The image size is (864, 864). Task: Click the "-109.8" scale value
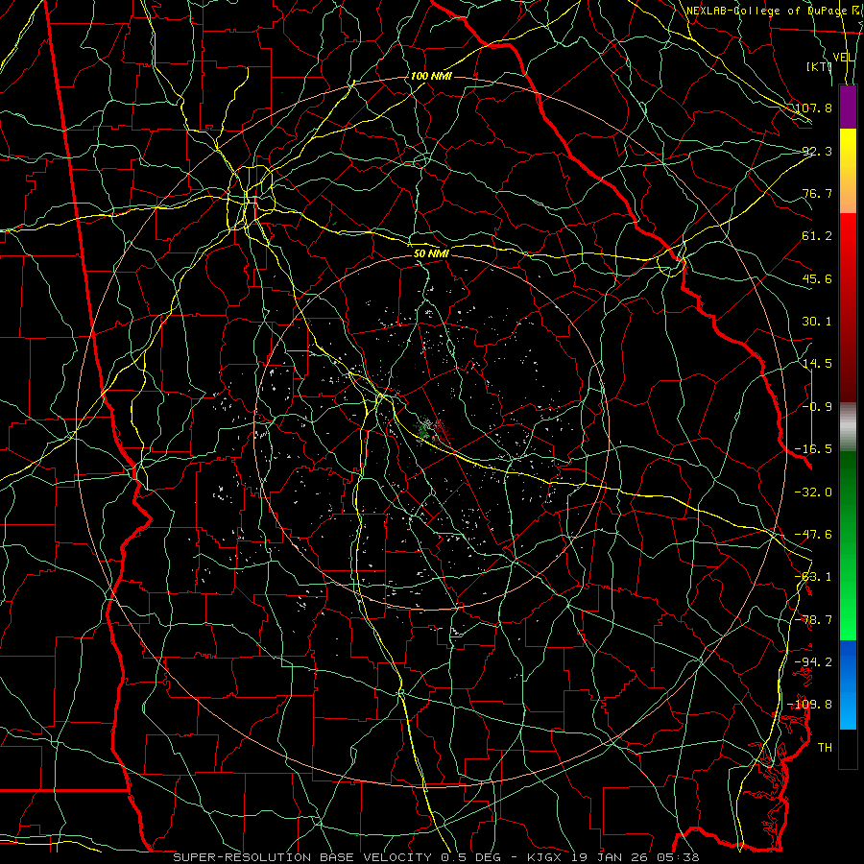810,705
